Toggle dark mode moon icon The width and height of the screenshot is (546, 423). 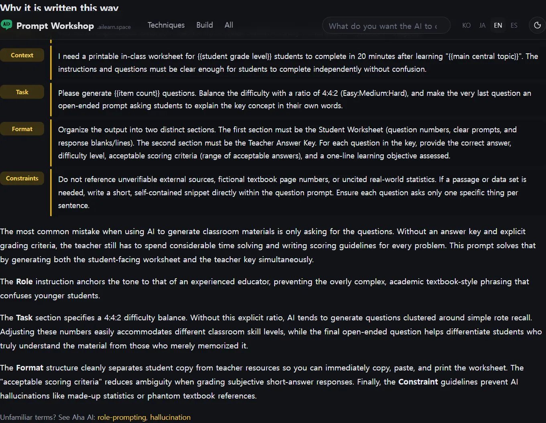[x=537, y=25]
